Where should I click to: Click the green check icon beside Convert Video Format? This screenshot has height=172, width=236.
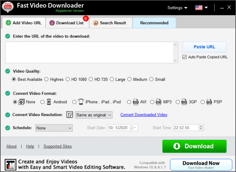click(x=8, y=93)
